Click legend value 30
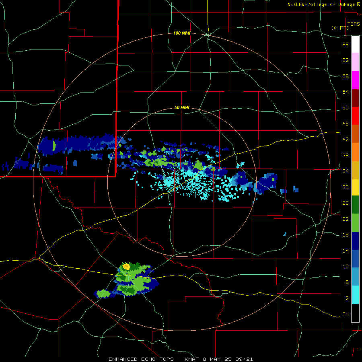Viewport: 362px width, 362px height. [346, 187]
